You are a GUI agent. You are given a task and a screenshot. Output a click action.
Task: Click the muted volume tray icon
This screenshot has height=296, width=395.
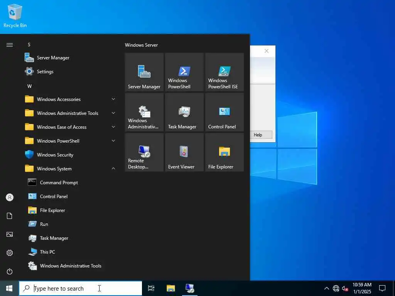(345, 288)
